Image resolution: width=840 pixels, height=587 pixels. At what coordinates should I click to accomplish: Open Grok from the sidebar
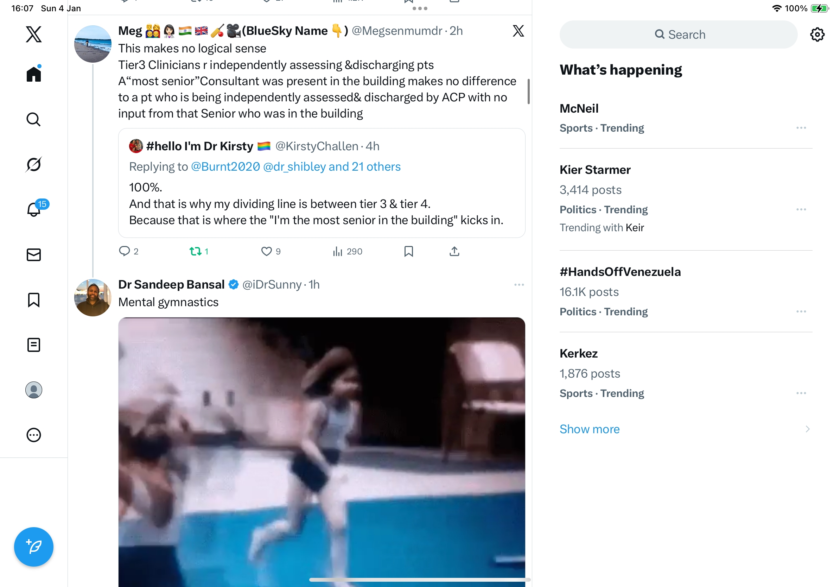(34, 164)
